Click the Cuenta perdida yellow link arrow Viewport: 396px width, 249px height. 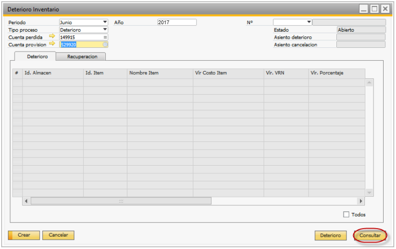[52, 37]
